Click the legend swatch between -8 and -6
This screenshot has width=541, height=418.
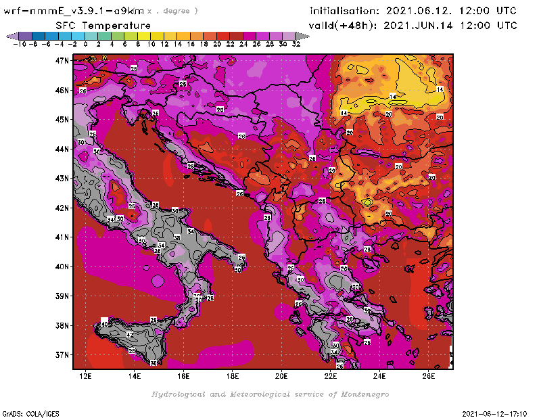(x=39, y=36)
